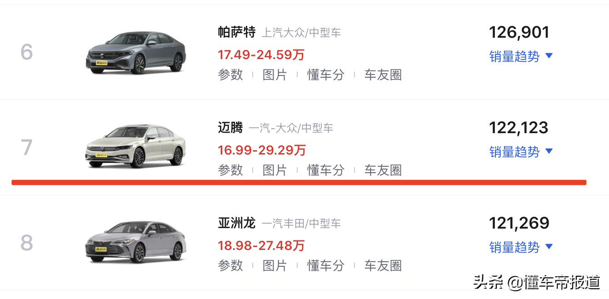Viewport: 609px width, 299px height.
Task: Open the 帕萨特 car thumbnail image
Action: (136, 53)
